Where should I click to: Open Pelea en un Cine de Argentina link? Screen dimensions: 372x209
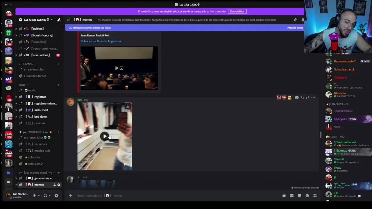pos(101,41)
